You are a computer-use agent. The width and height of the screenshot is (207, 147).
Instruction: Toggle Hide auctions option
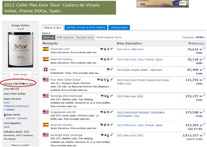[x=65, y=37]
